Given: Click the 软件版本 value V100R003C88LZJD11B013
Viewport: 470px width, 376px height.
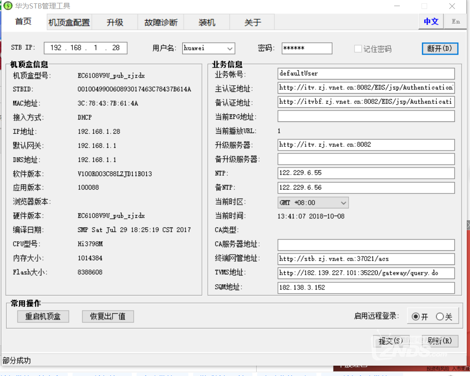Looking at the screenshot, I should pyautogui.click(x=115, y=174).
